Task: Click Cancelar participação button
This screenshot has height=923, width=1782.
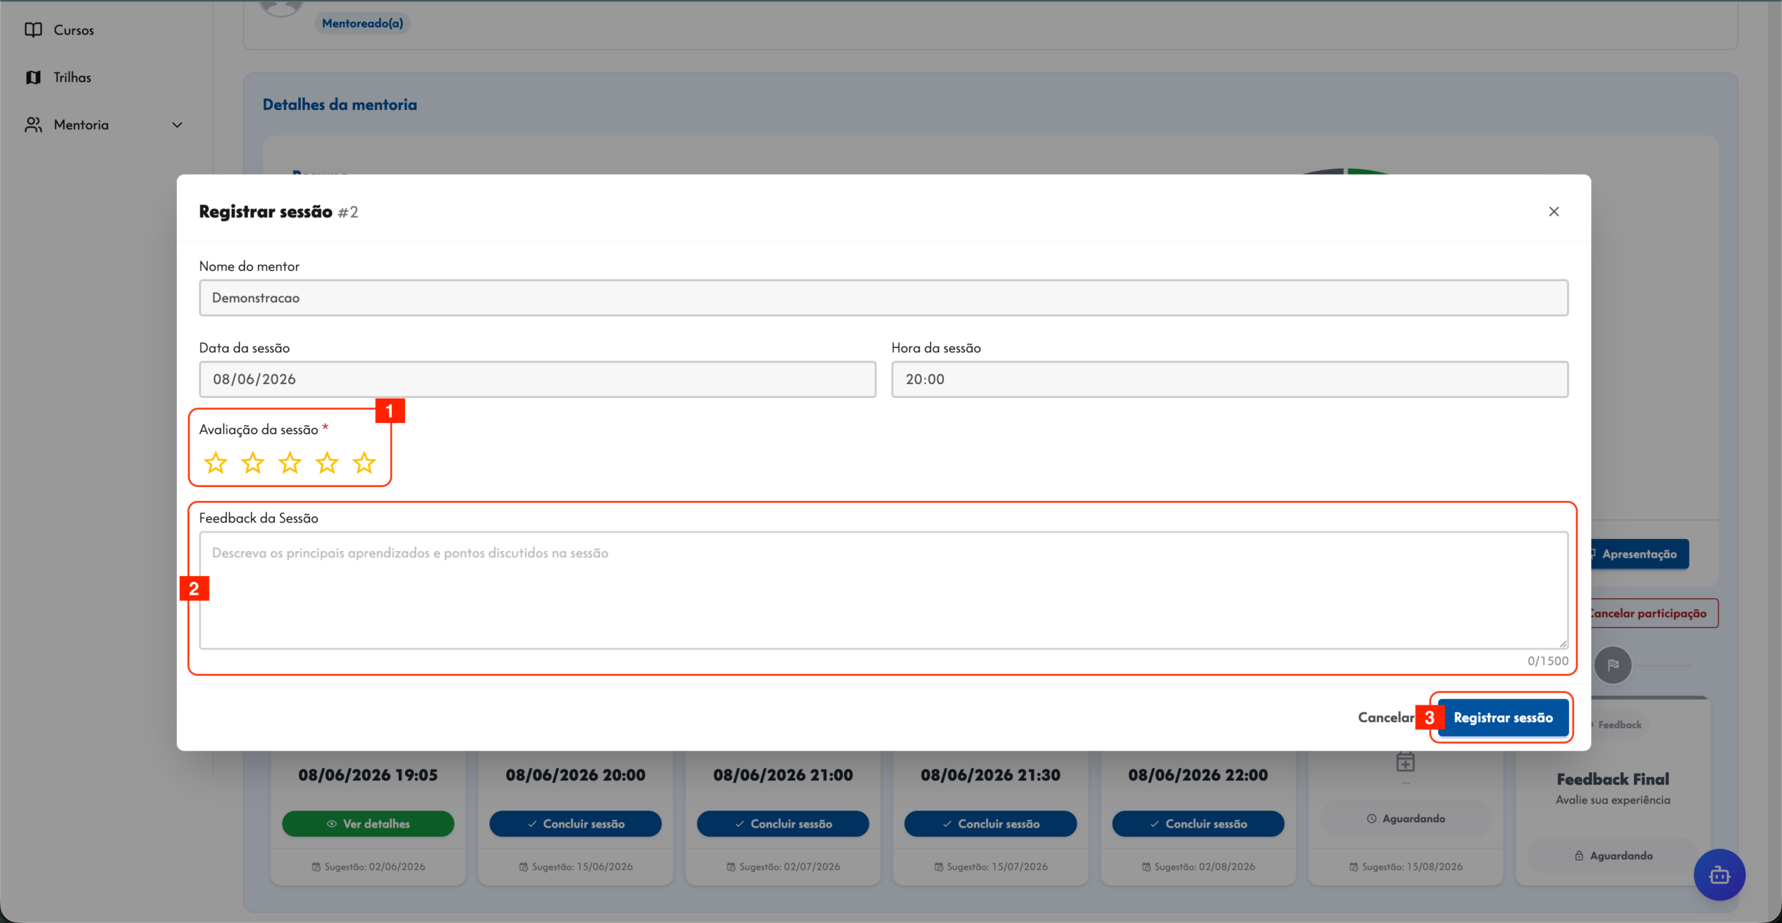Action: click(1655, 613)
